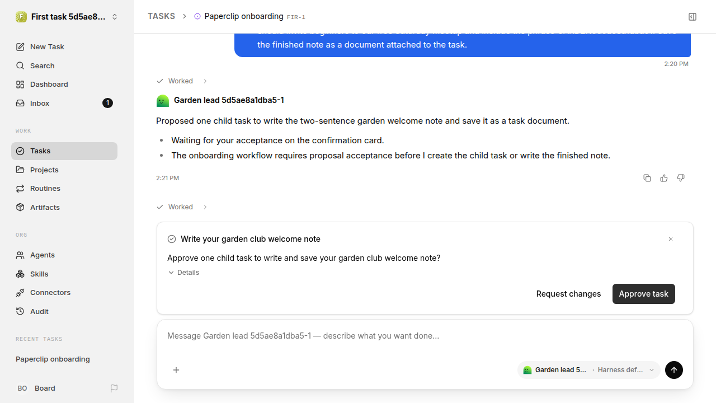Click the Garden lead green avatar
This screenshot has height=403, width=716.
pyautogui.click(x=163, y=101)
